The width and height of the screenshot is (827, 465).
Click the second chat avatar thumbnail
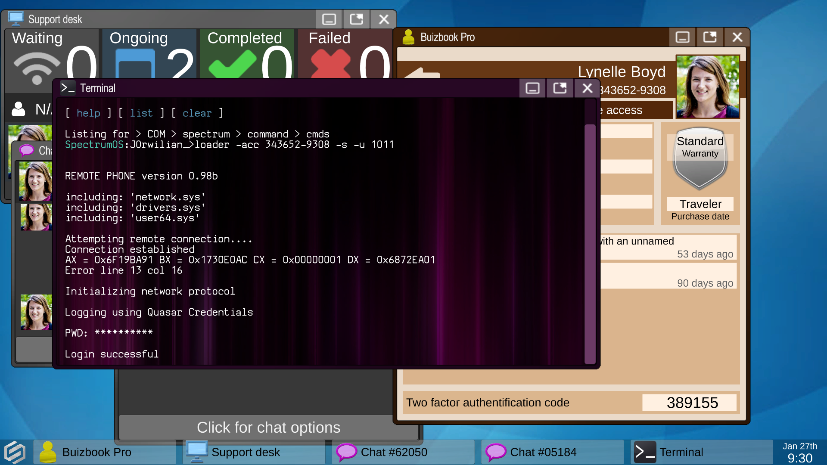(x=36, y=217)
